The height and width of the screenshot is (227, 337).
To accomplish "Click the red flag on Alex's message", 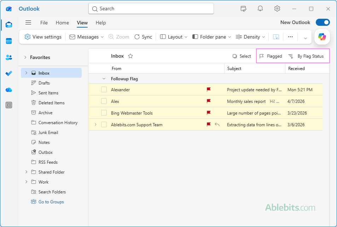I will (x=209, y=101).
